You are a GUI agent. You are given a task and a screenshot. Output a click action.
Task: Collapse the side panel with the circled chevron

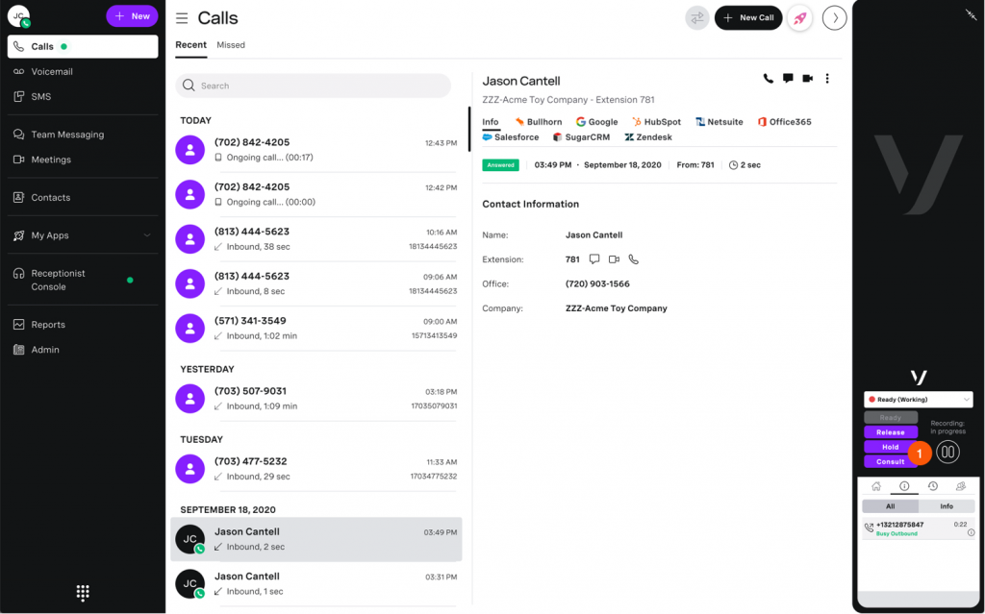[x=835, y=18]
